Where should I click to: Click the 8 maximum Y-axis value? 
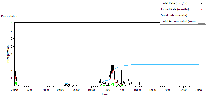12,23
